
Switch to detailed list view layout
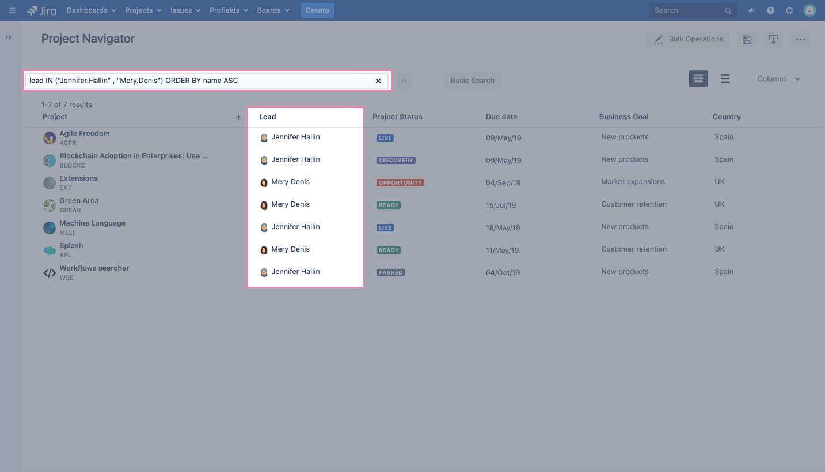(x=698, y=78)
